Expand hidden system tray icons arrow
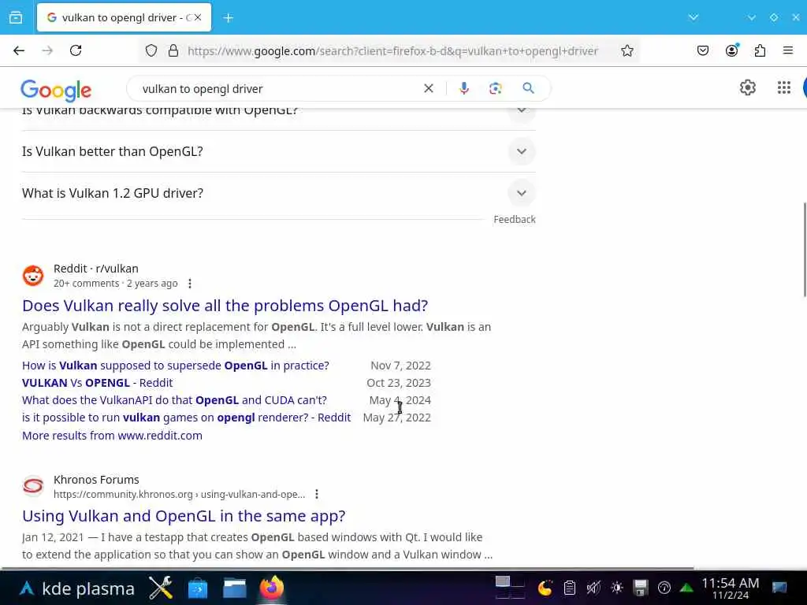 tap(686, 588)
